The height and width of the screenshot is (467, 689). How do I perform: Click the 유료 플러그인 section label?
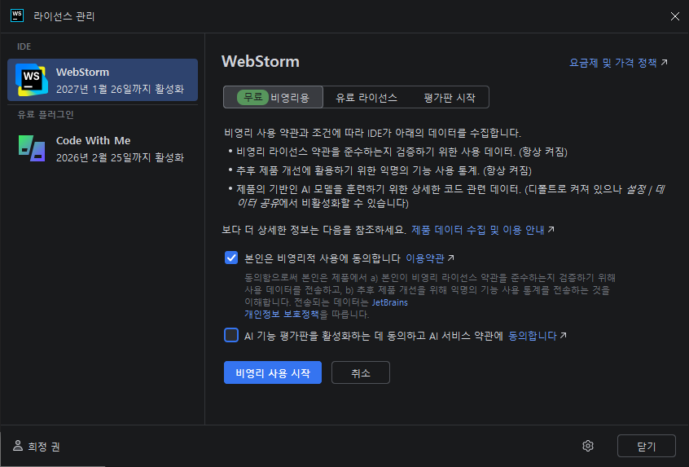tap(46, 114)
